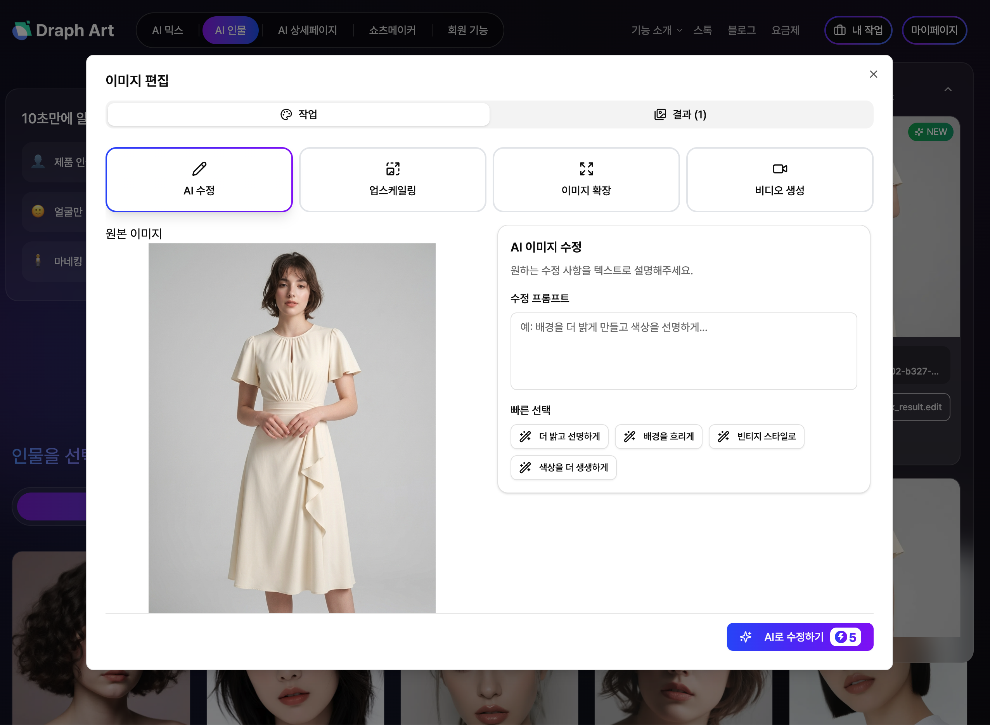Image resolution: width=990 pixels, height=725 pixels.
Task: Open the AI 믹스 nav item
Action: [168, 30]
